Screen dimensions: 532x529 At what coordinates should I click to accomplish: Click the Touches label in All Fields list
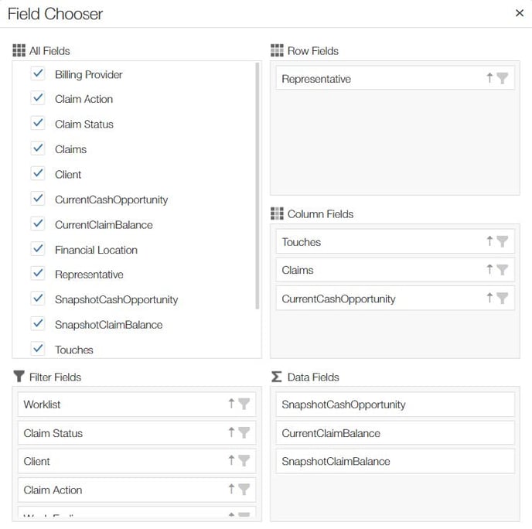(x=73, y=350)
